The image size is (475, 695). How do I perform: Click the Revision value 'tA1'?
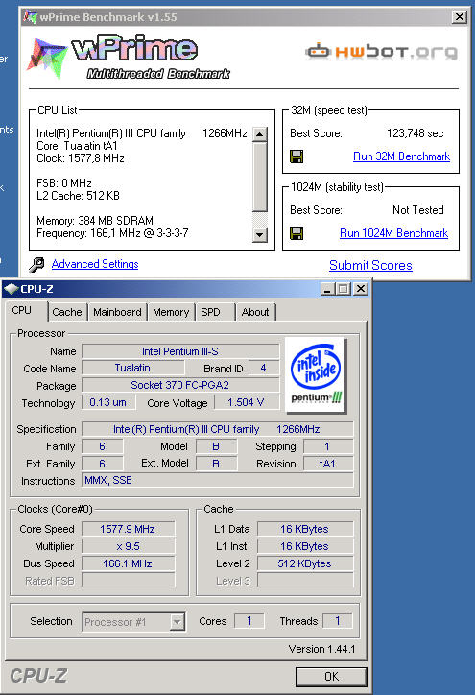coord(328,464)
